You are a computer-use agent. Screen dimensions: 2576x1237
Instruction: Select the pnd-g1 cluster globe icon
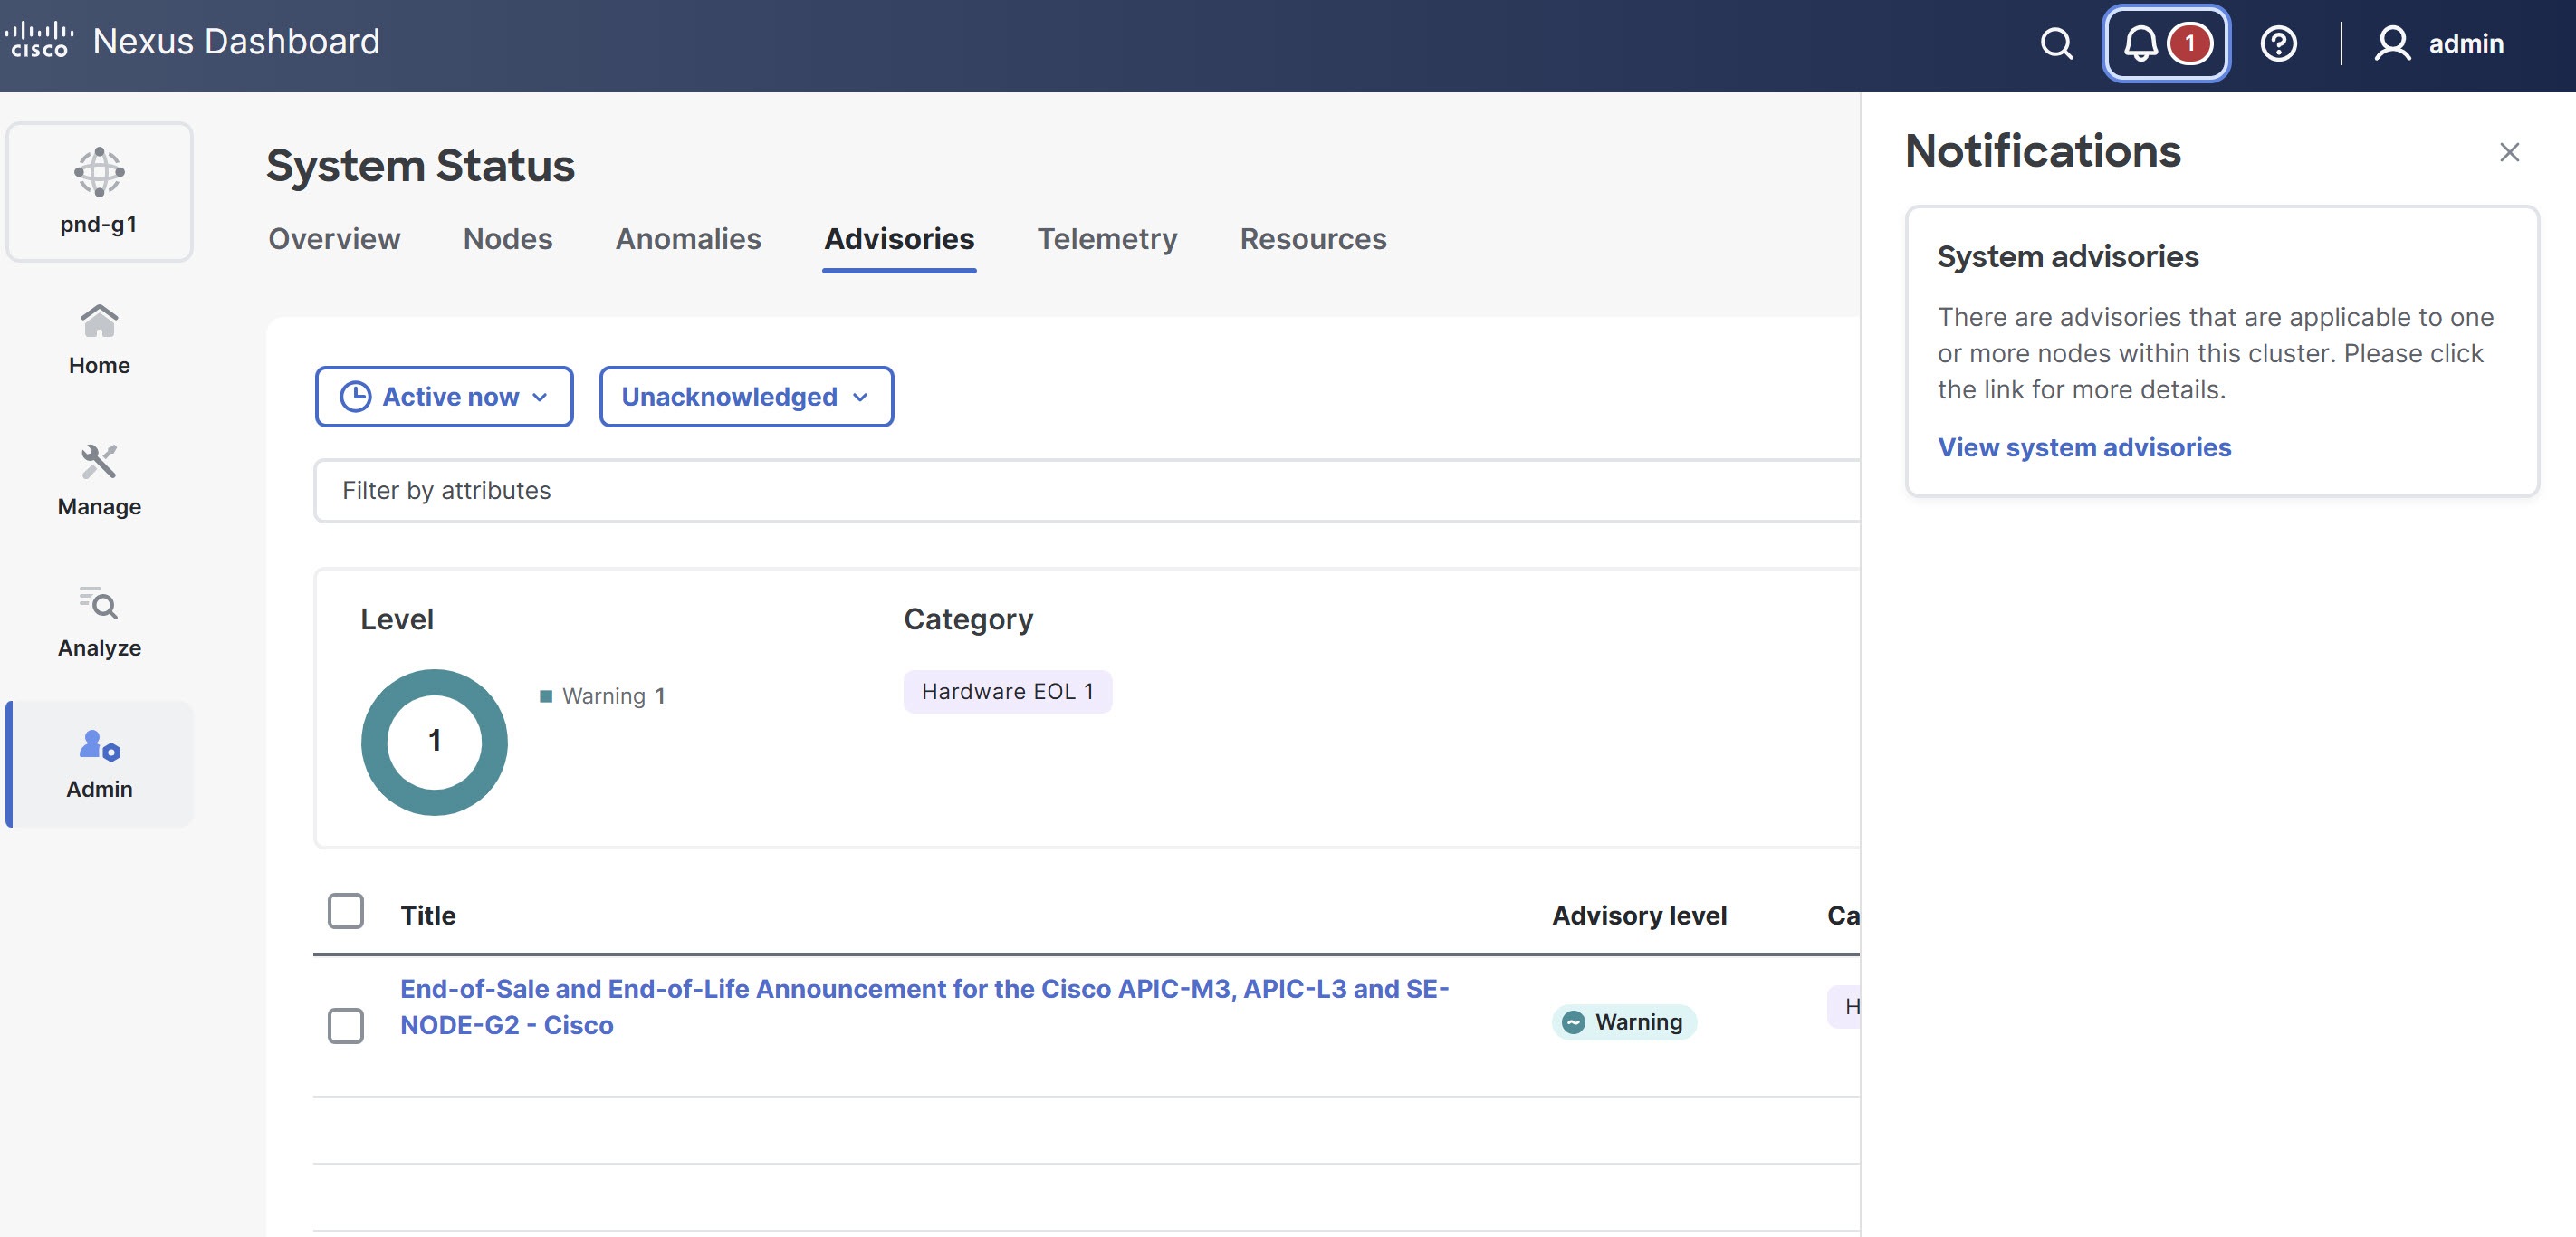coord(99,172)
